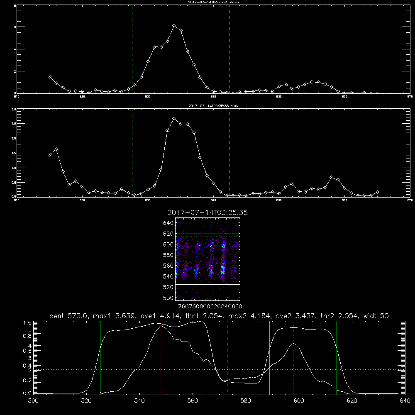Screen dimensions: 415x415
Task: Click the bottom plot x-axis label 580
Action: tap(246, 401)
